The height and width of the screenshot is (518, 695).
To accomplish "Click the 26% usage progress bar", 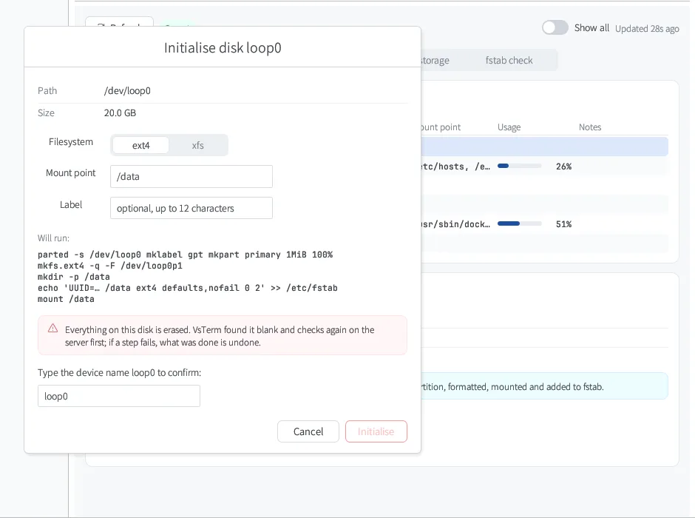I will click(519, 166).
